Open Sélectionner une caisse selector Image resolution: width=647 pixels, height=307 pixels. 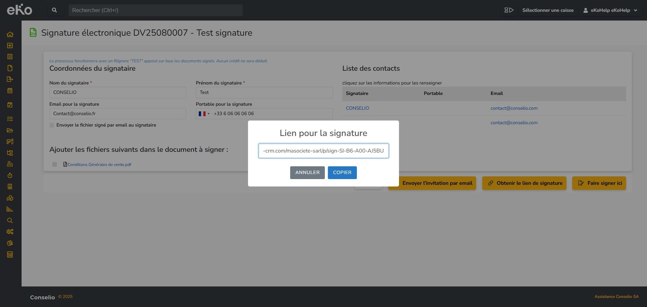(x=548, y=10)
